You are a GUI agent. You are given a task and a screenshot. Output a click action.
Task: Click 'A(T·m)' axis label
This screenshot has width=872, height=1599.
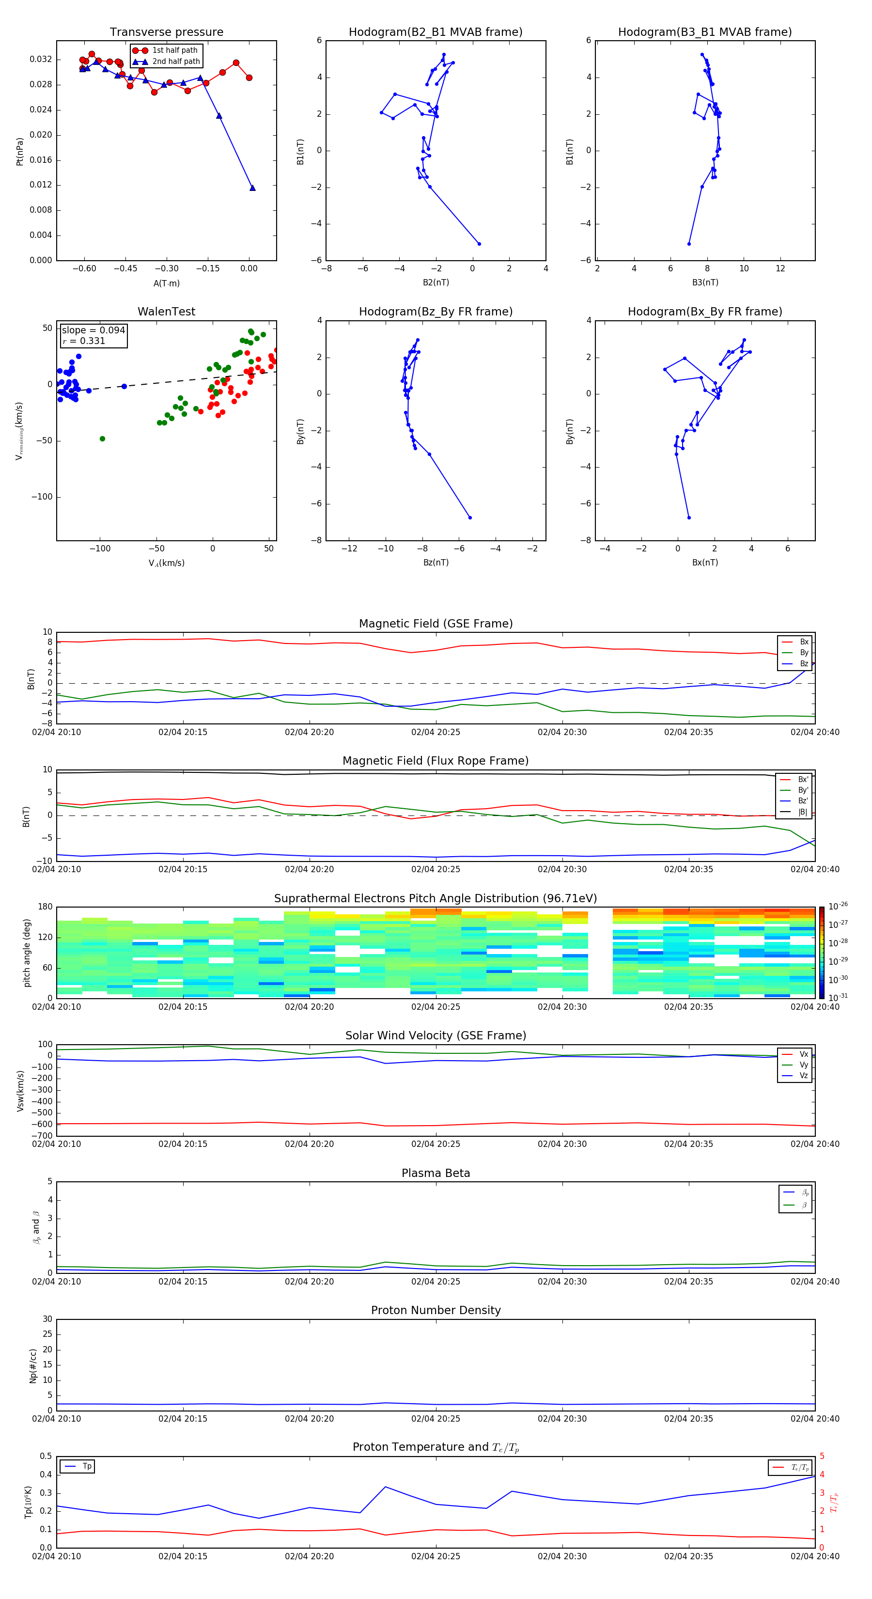166,283
